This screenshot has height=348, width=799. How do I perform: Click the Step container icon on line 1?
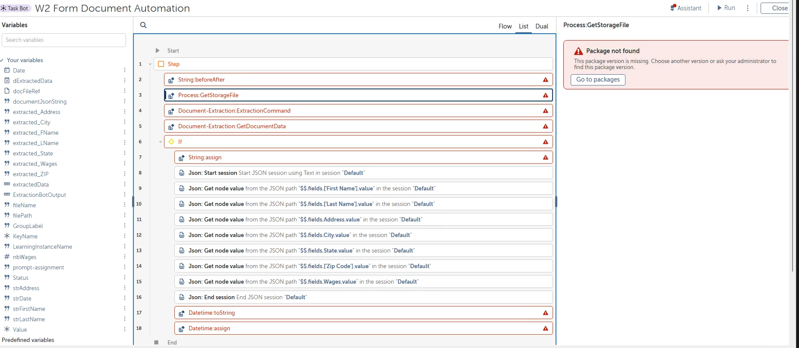click(x=161, y=64)
